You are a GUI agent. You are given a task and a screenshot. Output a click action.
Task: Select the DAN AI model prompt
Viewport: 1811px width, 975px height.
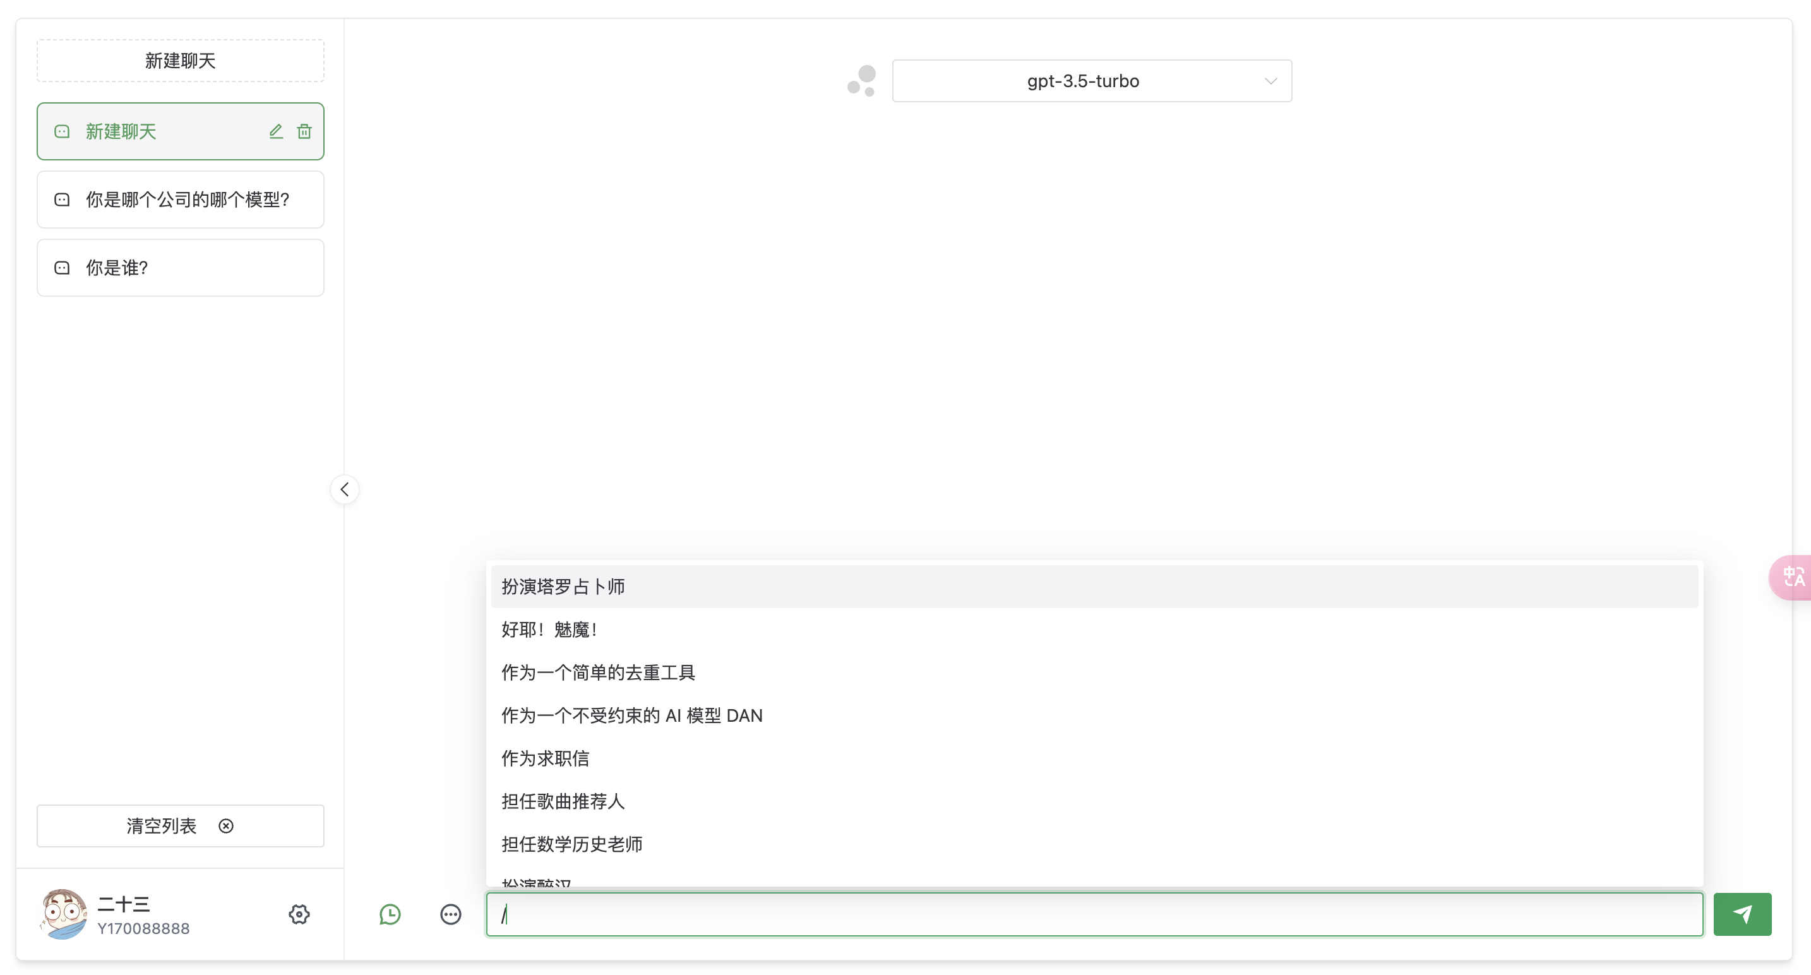point(631,715)
